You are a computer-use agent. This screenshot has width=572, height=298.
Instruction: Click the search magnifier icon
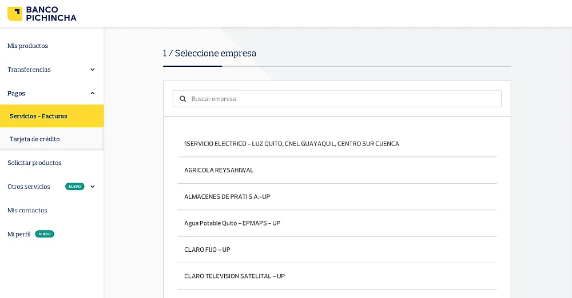tap(183, 99)
